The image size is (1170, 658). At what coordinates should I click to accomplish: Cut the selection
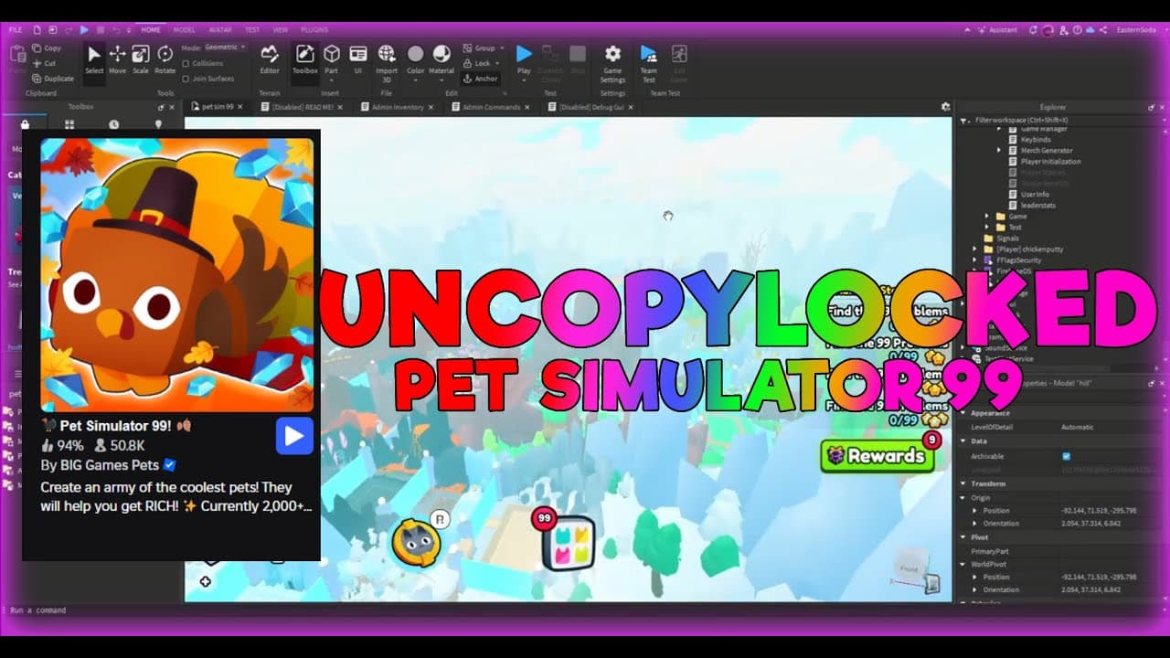(44, 63)
